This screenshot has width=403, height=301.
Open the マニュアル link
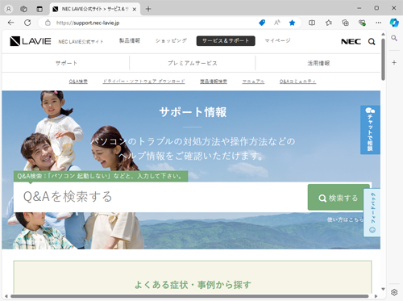point(253,82)
